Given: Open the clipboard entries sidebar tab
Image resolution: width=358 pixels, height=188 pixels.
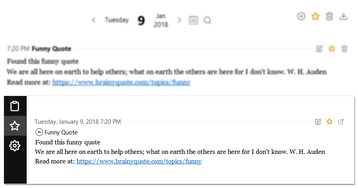Looking at the screenshot, I should click(x=15, y=106).
